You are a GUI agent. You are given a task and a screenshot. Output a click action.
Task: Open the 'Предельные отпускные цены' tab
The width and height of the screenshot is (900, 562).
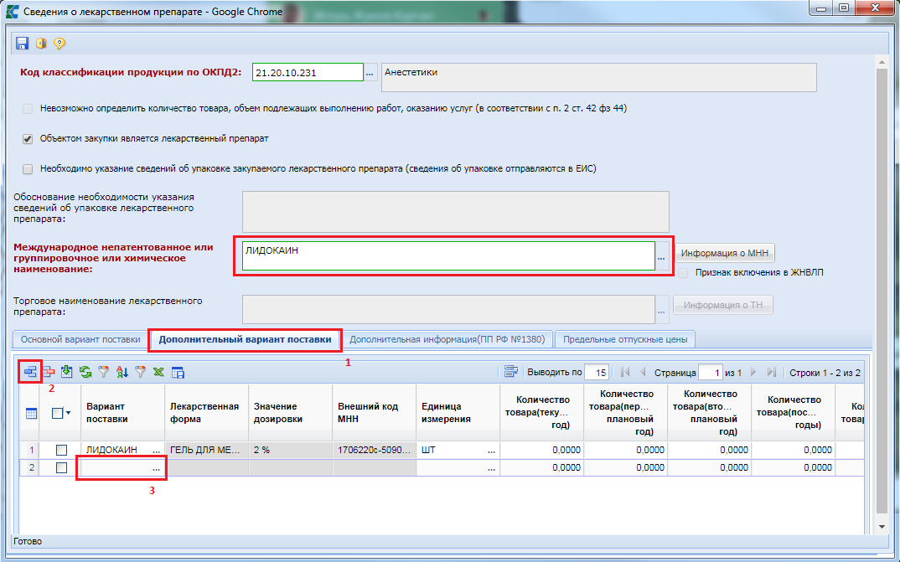coord(625,339)
